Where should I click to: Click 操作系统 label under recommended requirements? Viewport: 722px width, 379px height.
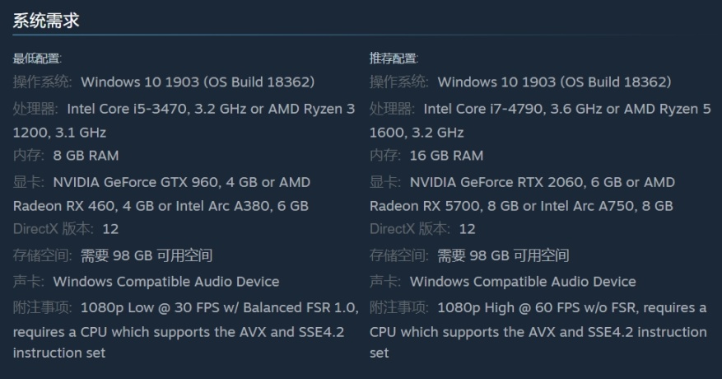[x=399, y=82]
